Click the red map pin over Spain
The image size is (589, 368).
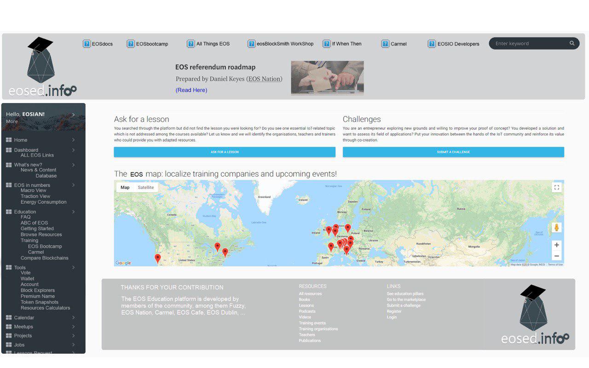click(x=331, y=247)
